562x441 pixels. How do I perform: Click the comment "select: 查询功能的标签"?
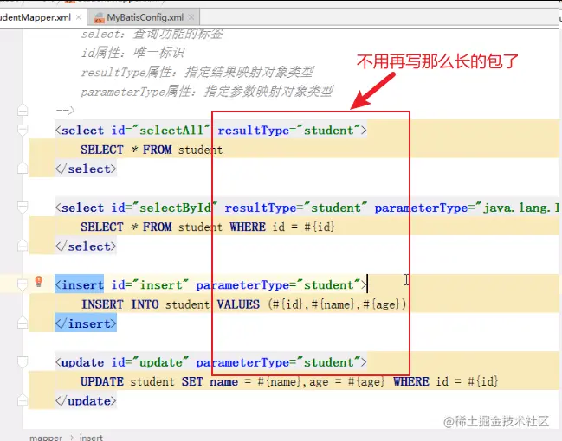pos(152,34)
